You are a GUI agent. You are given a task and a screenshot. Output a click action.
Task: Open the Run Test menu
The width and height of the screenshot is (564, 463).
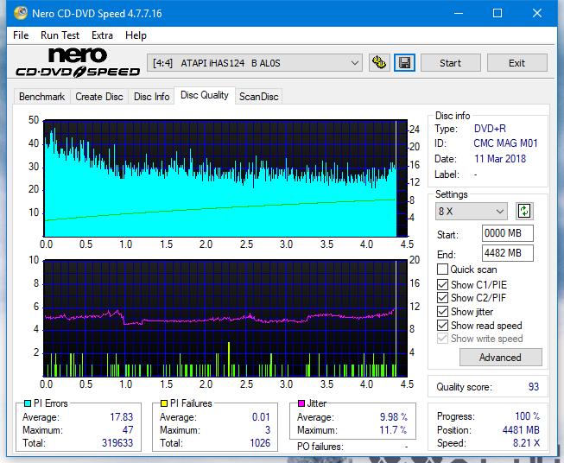[x=60, y=35]
